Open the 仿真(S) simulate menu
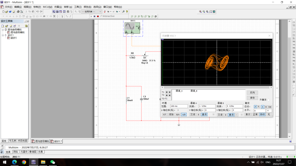The image size is (296, 166). pyautogui.click(x=58, y=7)
